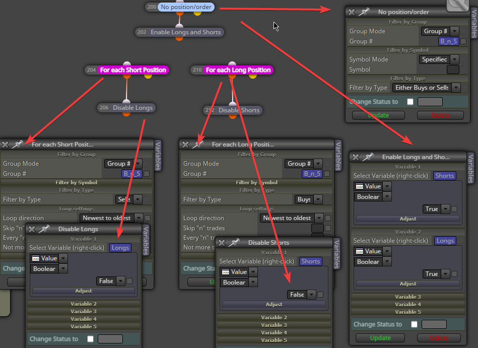478x348 pixels.
Task: Select node 210 For each Long Position
Action: click(x=232, y=70)
